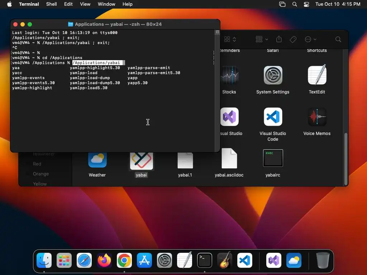The image size is (367, 275).
Task: Open the Trash in the Dock
Action: tap(323, 260)
